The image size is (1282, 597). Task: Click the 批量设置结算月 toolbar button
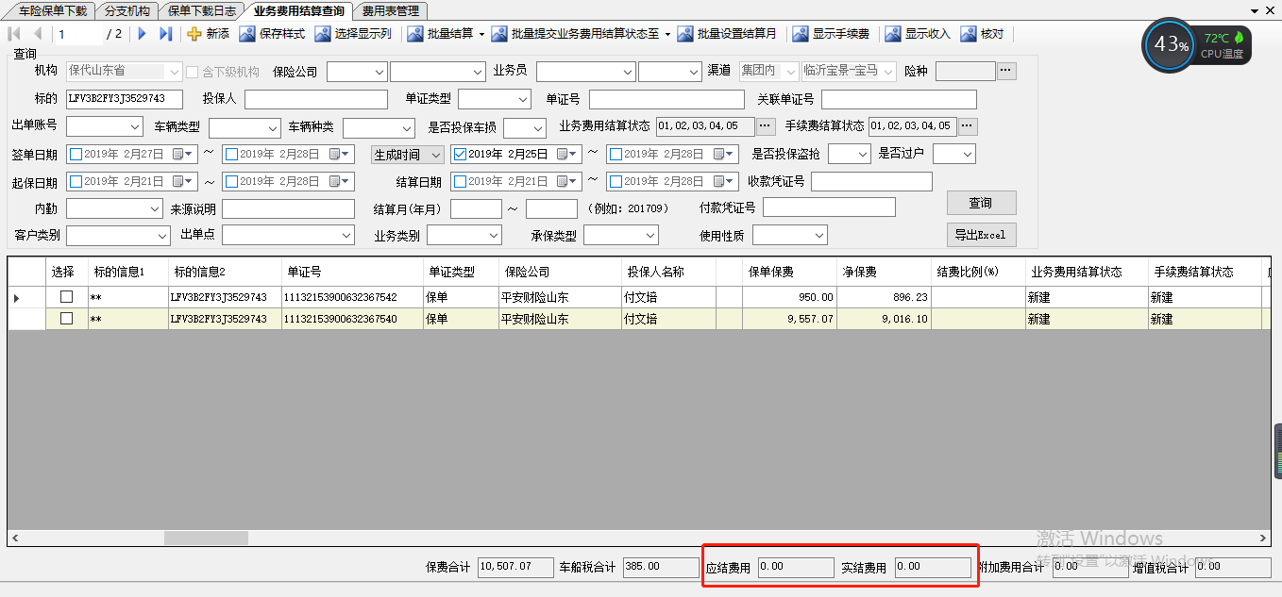tap(727, 34)
